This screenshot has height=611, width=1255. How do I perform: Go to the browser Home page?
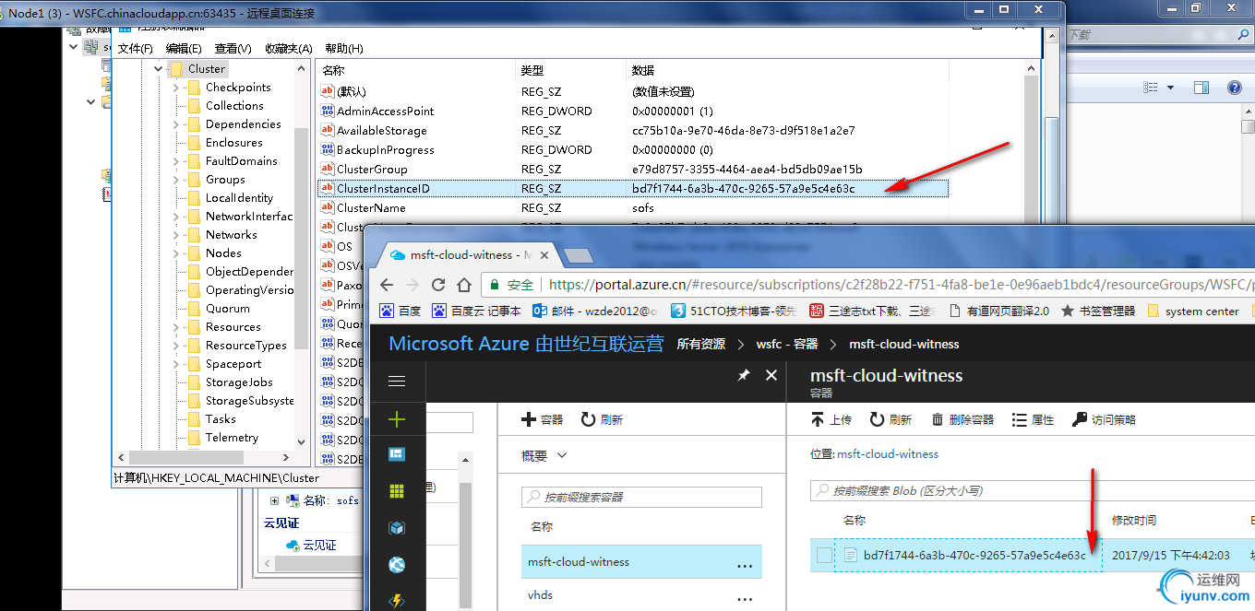pos(464,285)
